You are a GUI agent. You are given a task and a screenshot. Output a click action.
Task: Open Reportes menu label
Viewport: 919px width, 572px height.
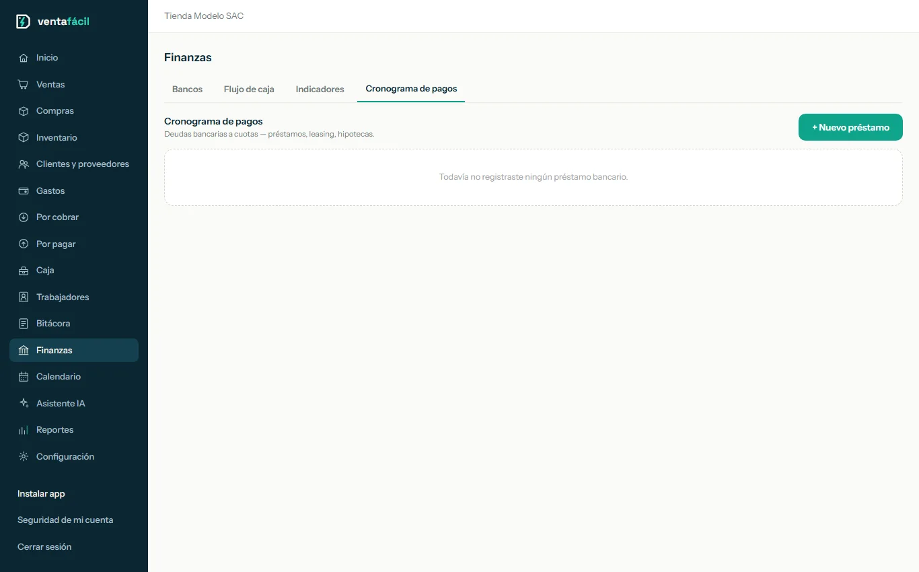[x=54, y=430]
